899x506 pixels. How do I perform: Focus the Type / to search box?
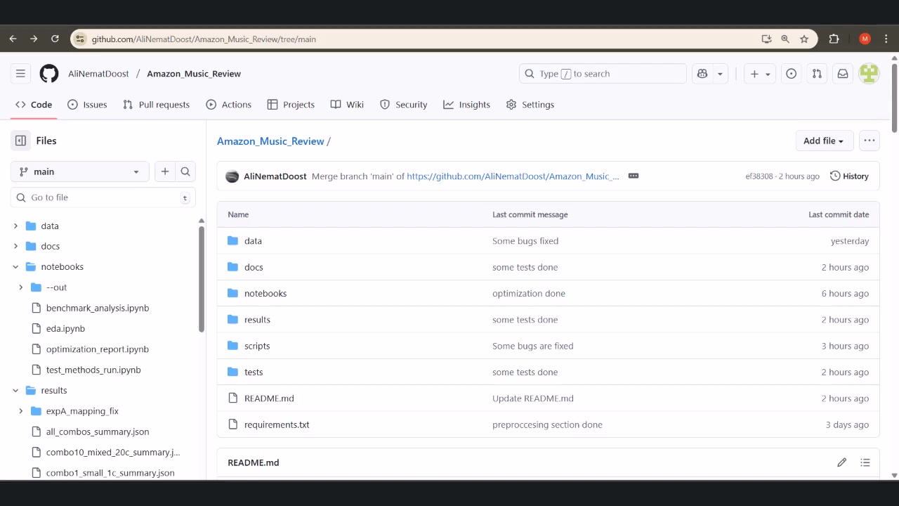click(603, 74)
